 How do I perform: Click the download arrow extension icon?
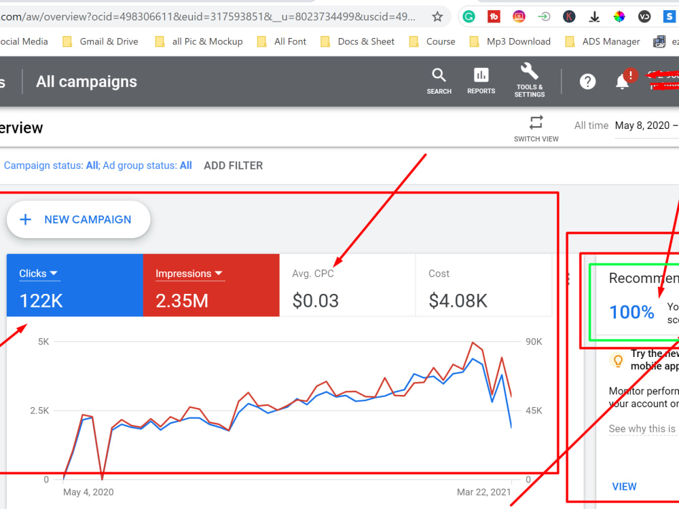pyautogui.click(x=594, y=17)
